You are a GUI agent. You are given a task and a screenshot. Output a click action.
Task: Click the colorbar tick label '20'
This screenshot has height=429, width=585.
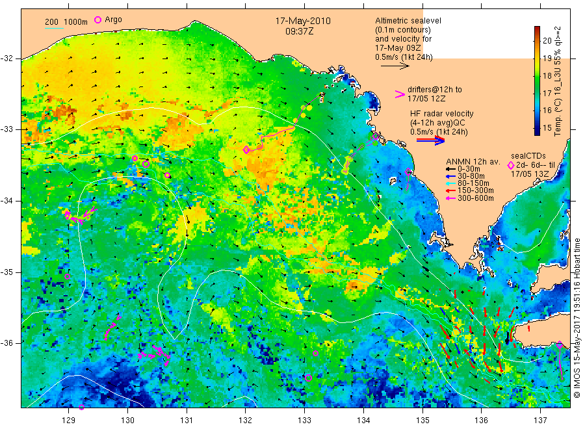click(547, 41)
